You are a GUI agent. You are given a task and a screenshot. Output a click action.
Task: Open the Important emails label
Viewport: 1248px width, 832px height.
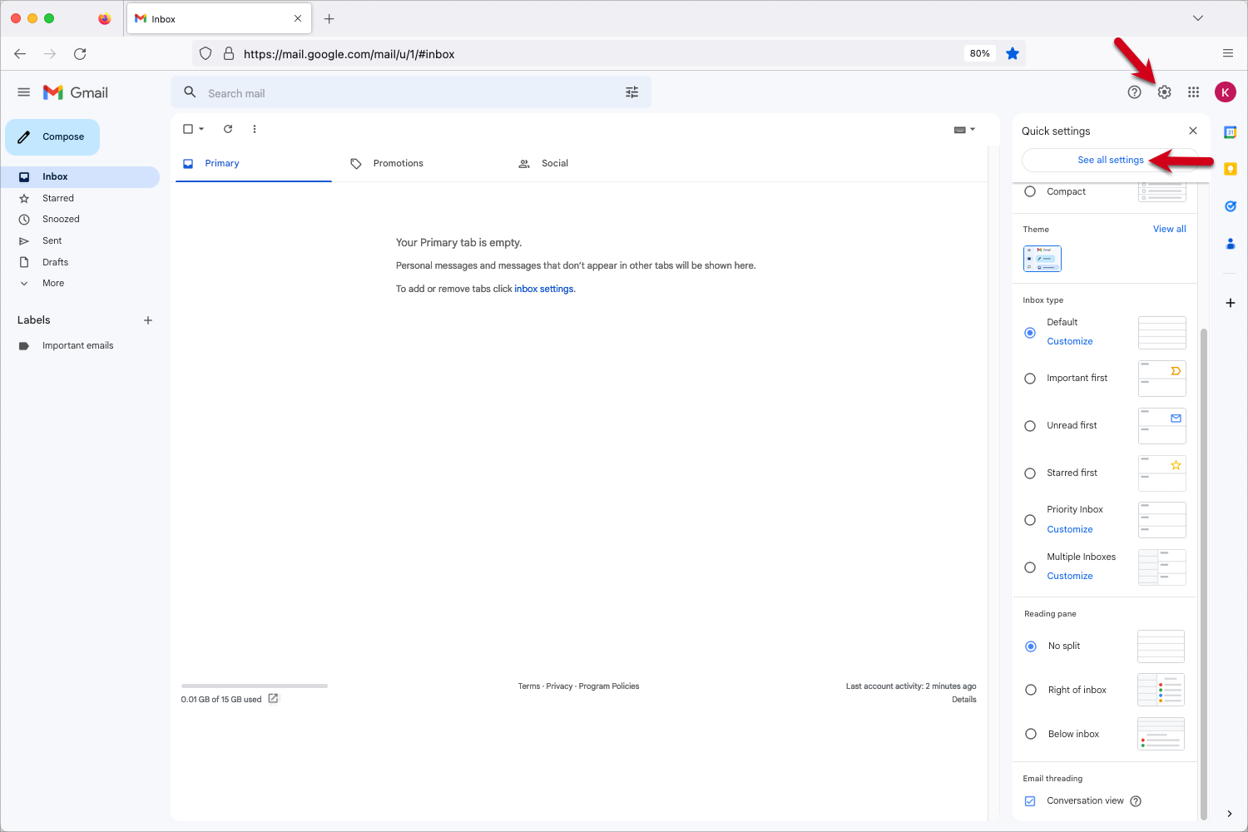coord(80,345)
